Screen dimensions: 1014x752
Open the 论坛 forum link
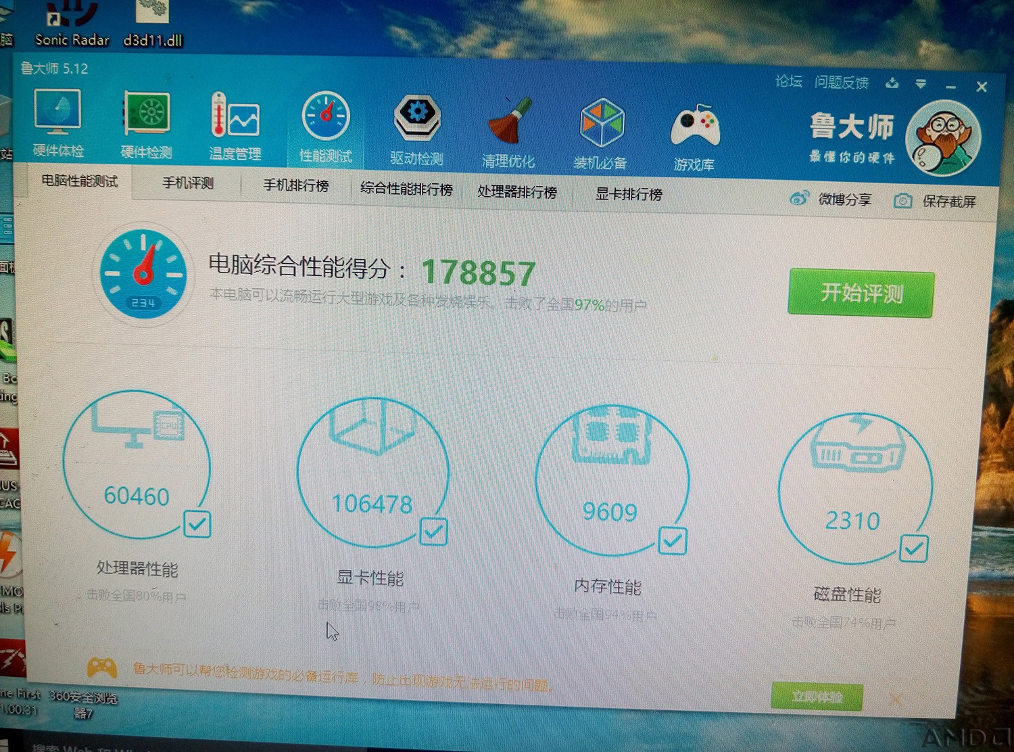click(788, 81)
